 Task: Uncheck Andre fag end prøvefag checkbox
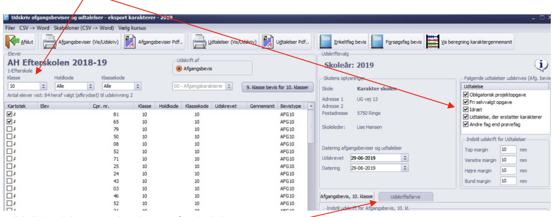tap(466, 124)
